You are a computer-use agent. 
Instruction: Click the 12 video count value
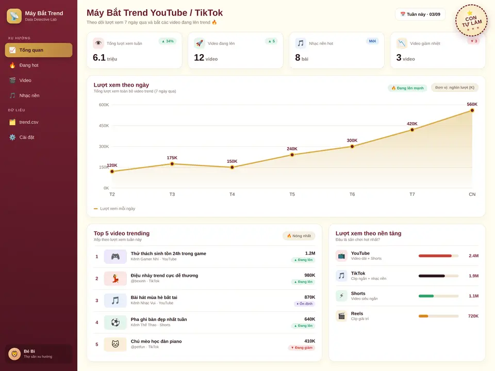tap(206, 58)
